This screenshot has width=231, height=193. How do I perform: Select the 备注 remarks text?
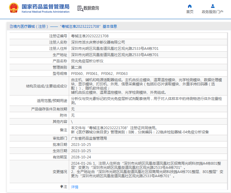point(140,130)
